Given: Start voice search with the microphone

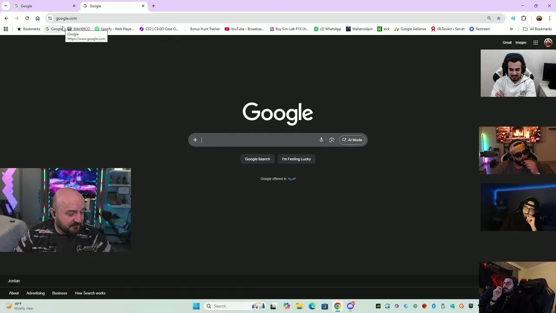Looking at the screenshot, I should coord(321,140).
